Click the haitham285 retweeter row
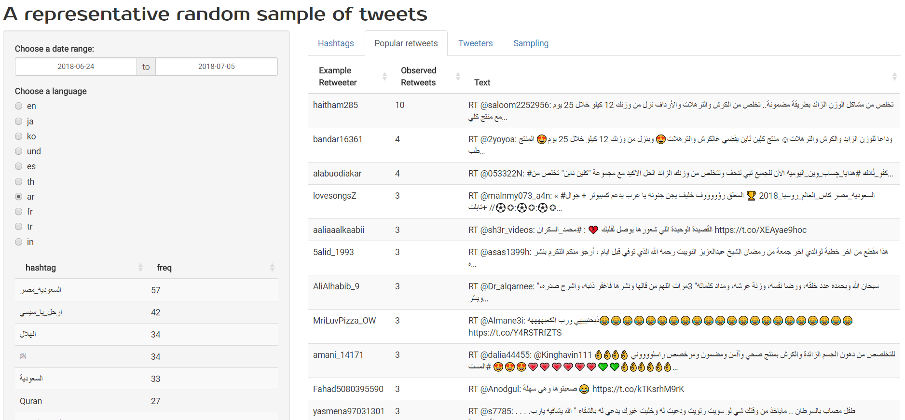 pos(604,111)
